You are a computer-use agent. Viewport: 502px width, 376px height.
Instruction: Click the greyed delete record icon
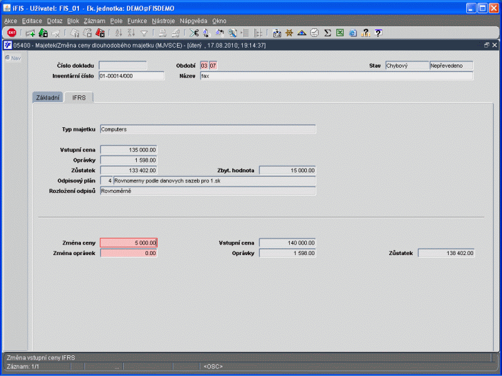tap(56, 33)
